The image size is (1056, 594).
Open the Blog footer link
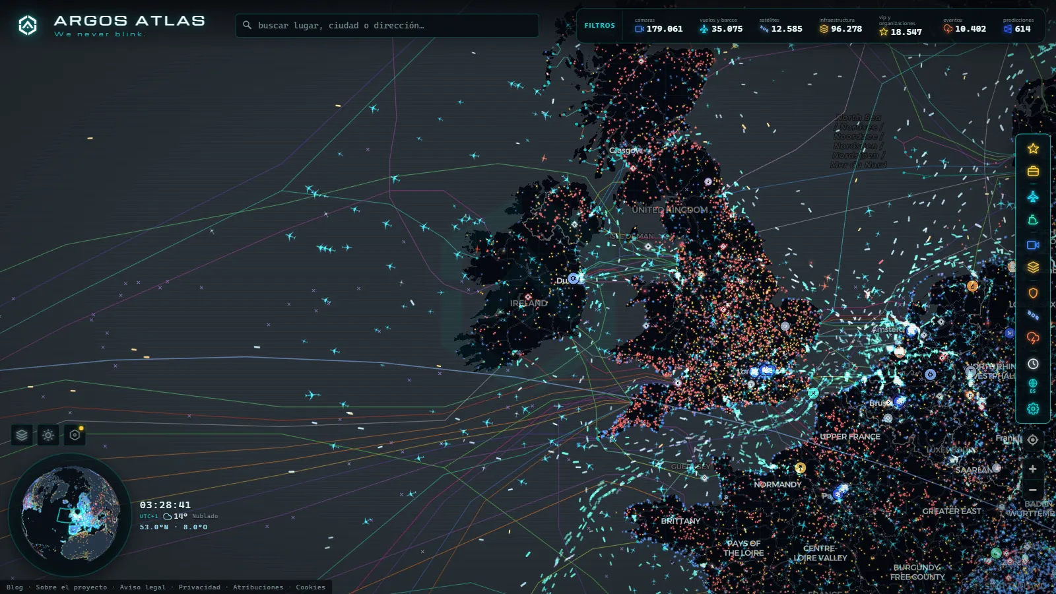tap(15, 587)
